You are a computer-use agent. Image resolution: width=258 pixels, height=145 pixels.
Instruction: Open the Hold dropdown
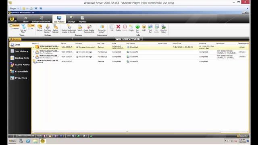144,28
